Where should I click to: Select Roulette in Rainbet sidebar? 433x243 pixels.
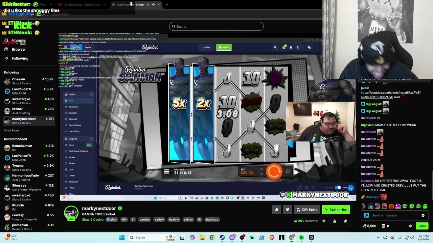(x=73, y=113)
